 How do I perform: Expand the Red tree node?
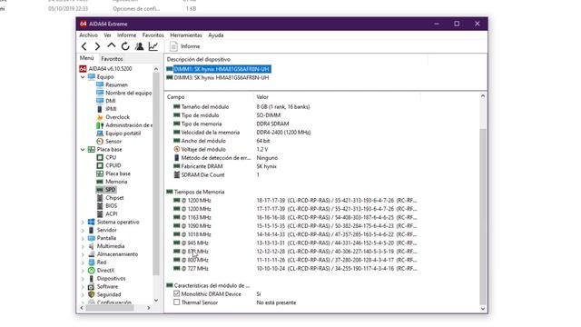point(83,263)
